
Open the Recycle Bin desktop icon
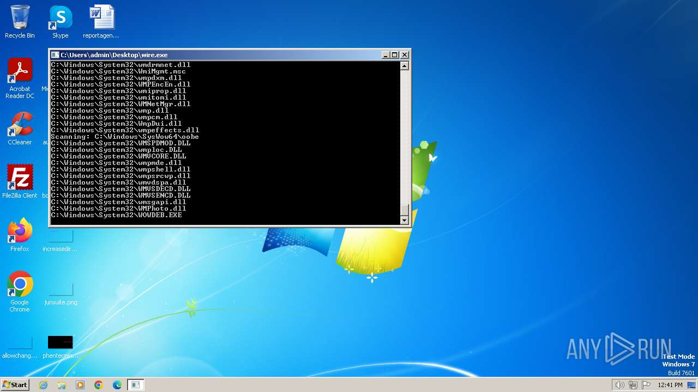(x=20, y=22)
